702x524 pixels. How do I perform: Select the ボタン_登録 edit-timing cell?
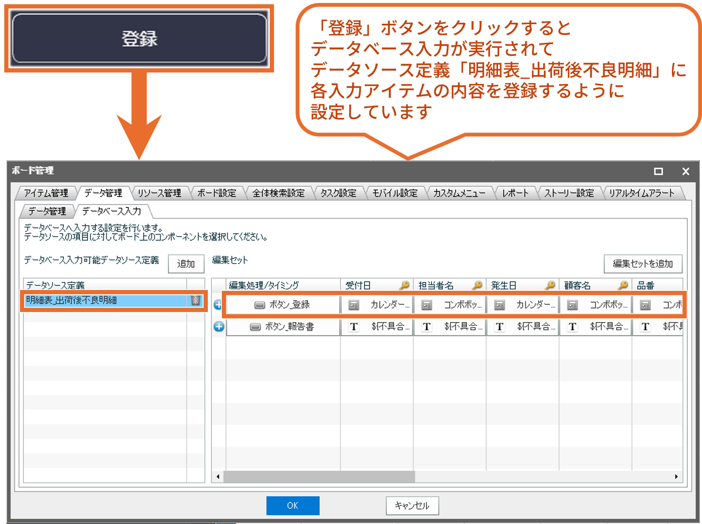tap(283, 304)
